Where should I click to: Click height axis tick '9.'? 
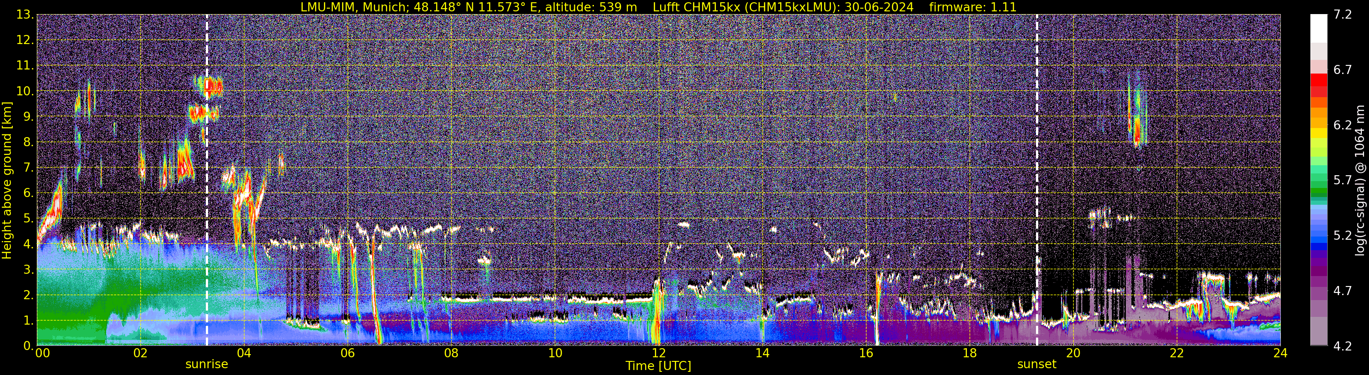click(x=28, y=116)
